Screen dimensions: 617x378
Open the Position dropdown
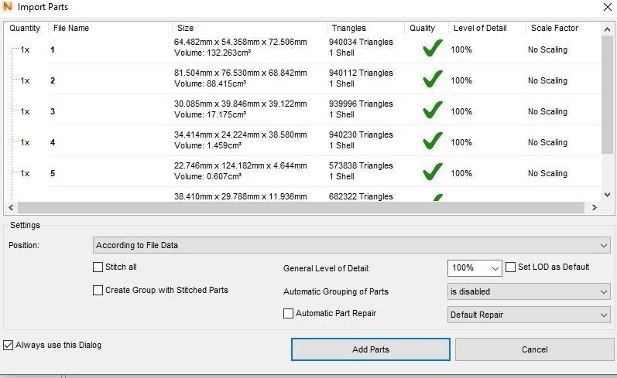click(351, 246)
